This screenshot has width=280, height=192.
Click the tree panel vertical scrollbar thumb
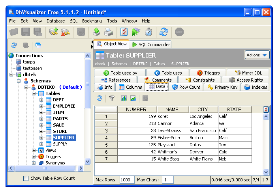[88, 84]
